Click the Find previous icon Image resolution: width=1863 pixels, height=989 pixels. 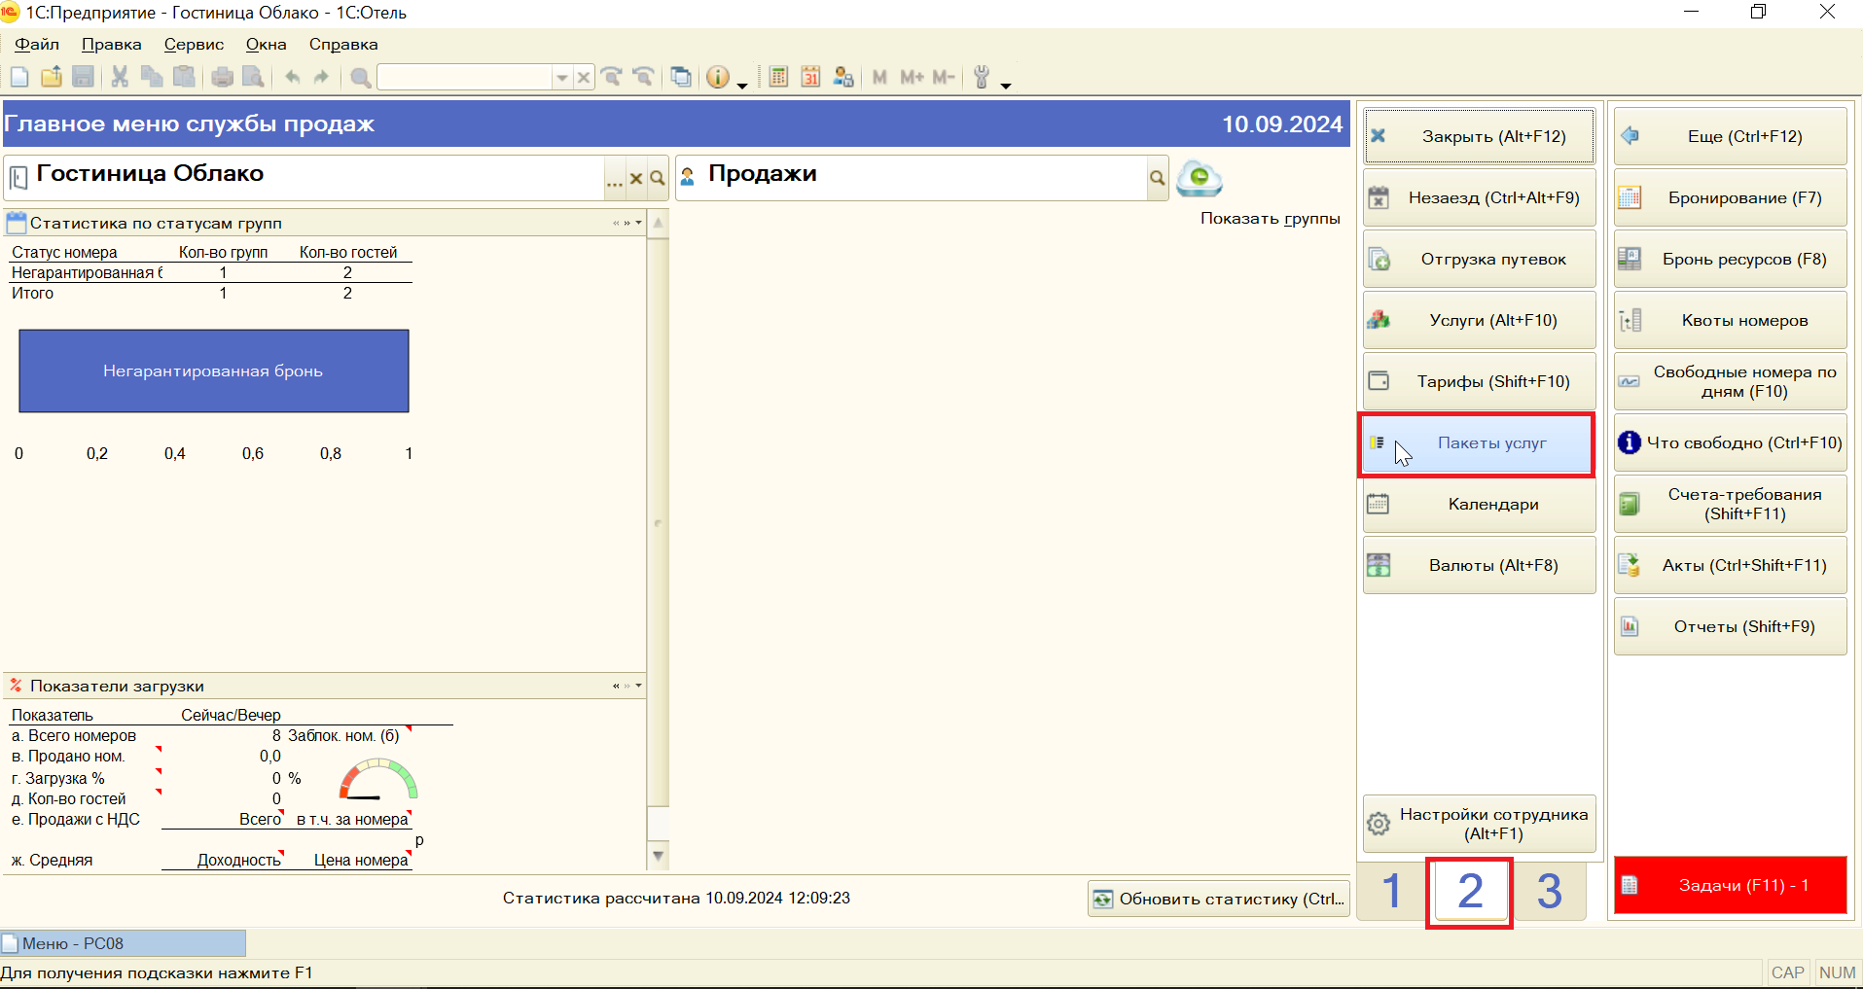(x=643, y=77)
